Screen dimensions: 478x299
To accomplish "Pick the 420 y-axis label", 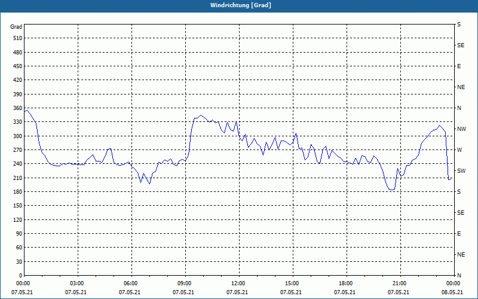I will 18,80.
